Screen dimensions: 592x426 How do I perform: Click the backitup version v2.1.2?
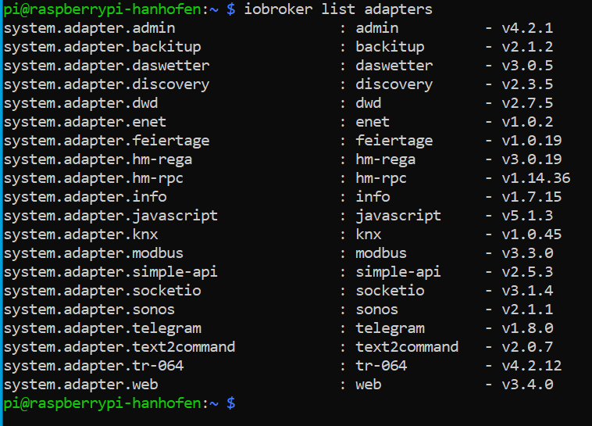(527, 47)
